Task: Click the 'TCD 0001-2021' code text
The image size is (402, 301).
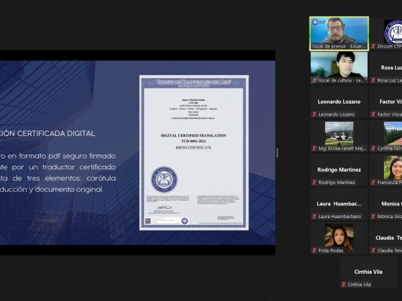Action: tap(194, 141)
